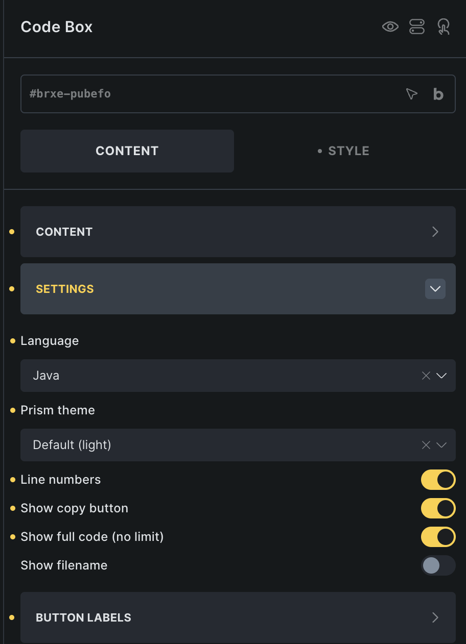The width and height of the screenshot is (466, 644).
Task: Open the Language dropdown showing Java
Action: [225, 376]
